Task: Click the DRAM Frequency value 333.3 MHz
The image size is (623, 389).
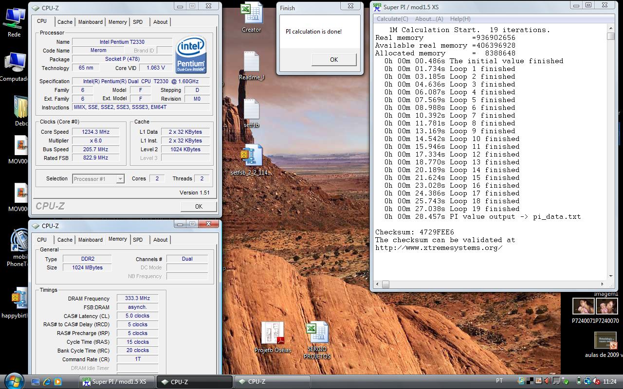Action: (138, 299)
